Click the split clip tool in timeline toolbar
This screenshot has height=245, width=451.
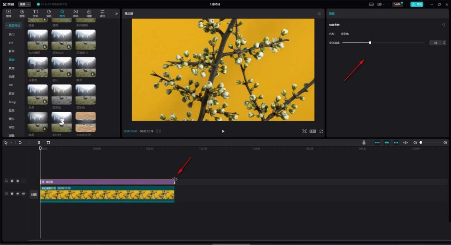39,142
